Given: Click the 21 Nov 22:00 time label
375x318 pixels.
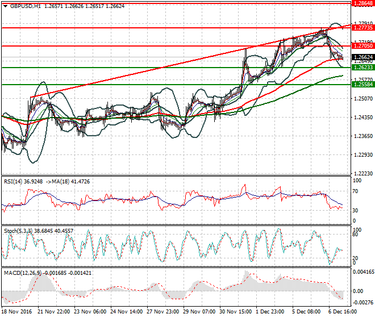Looking at the screenshot, I should pyautogui.click(x=54, y=312).
